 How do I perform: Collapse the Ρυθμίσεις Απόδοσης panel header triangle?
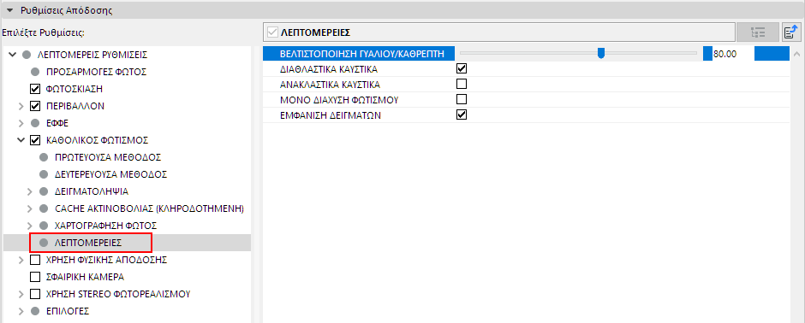[x=9, y=10]
